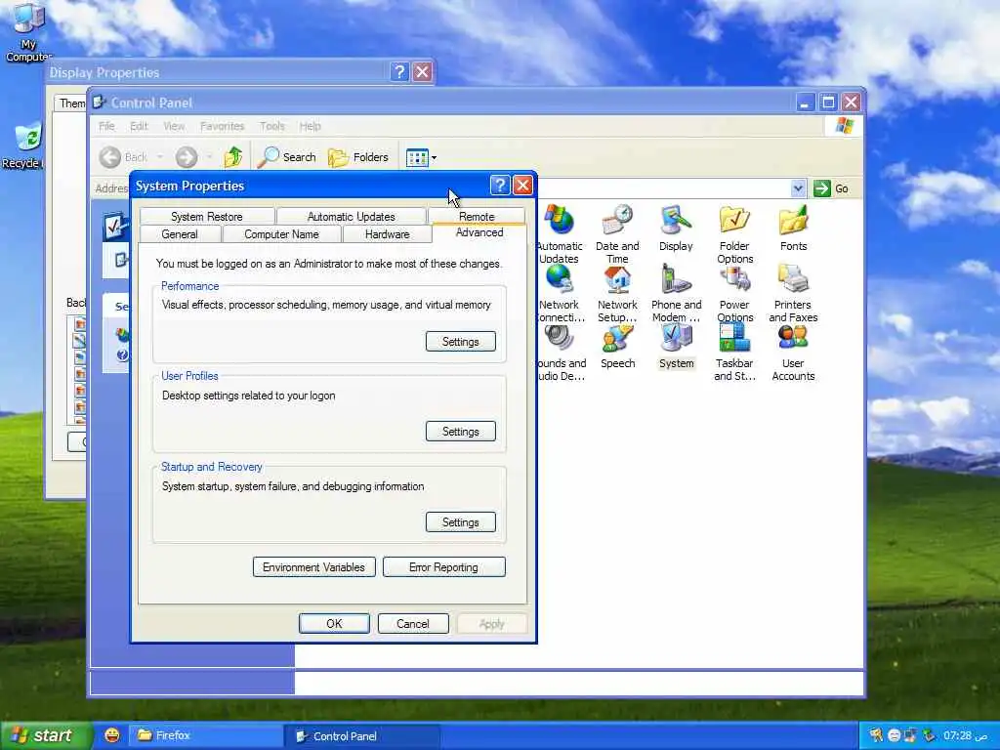Switch to the Computer Name tab
The height and width of the screenshot is (750, 1000).
tap(281, 234)
